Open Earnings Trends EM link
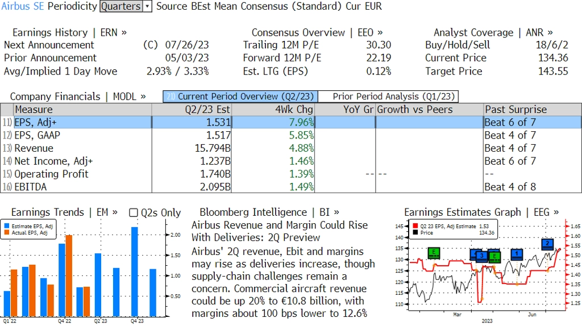 [x=64, y=212]
